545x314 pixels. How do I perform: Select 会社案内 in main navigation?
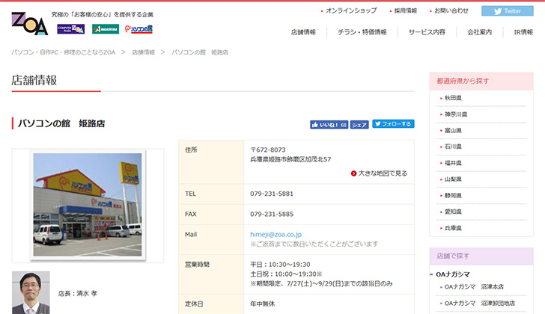click(479, 32)
